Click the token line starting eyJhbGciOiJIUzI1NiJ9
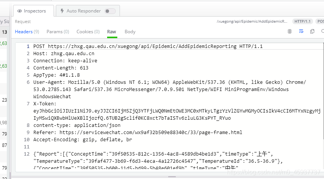The width and height of the screenshot is (324, 179). [x=177, y=111]
